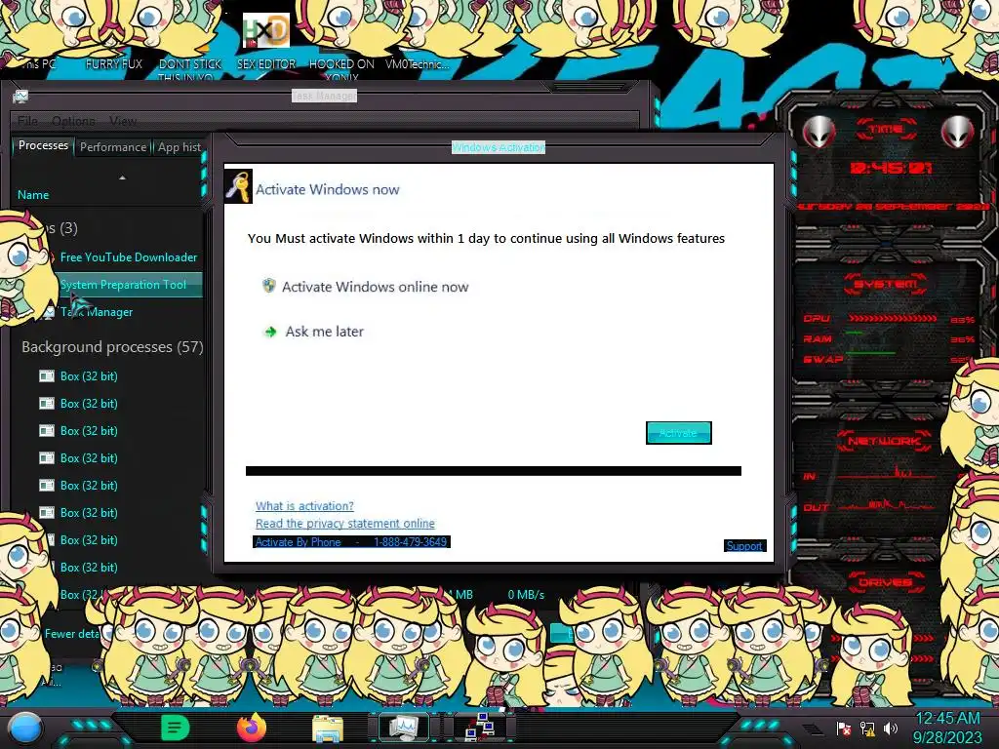Click the Task Manager taskbar button
Screen dimensions: 999x749
403,728
